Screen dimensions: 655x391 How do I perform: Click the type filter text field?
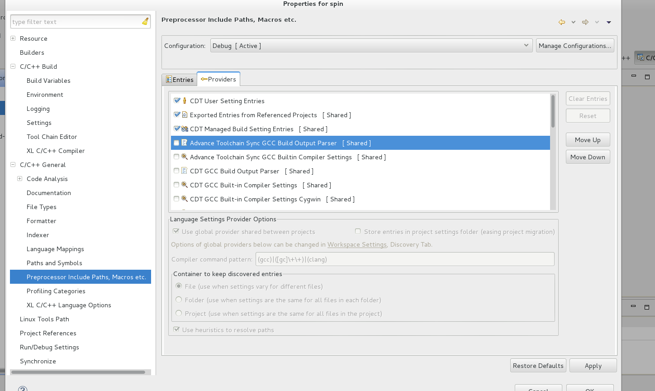75,22
